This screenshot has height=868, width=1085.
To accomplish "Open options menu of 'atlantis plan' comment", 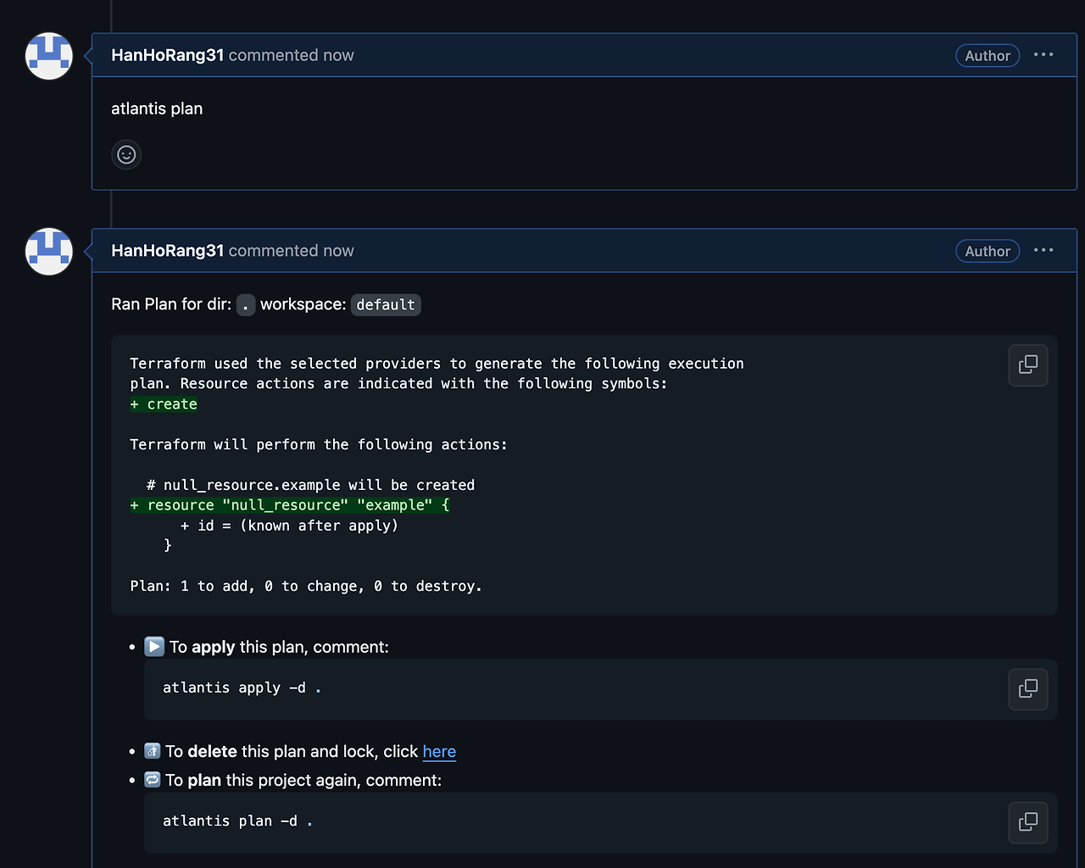I will (x=1043, y=55).
